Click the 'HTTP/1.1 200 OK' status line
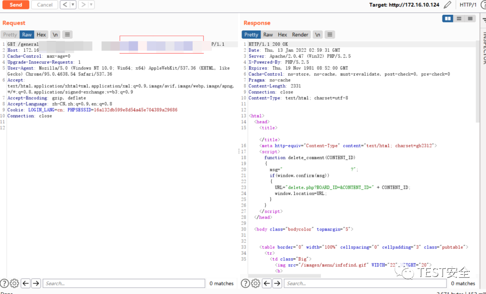 (268, 44)
